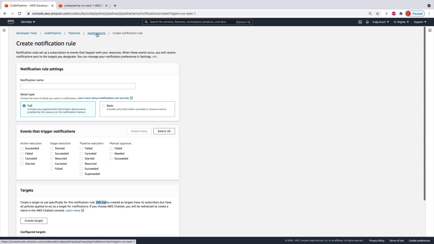Click the Select all button
This screenshot has height=244, width=434.
[164, 131]
